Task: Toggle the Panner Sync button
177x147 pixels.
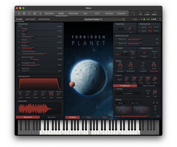Action: (117, 54)
